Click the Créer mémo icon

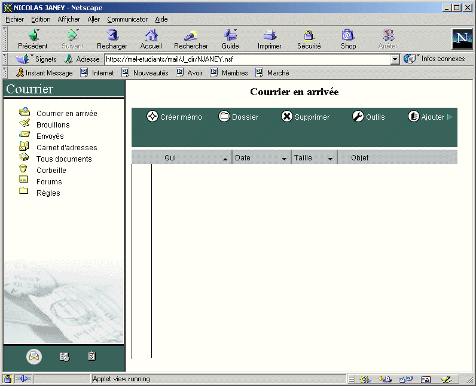[152, 117]
